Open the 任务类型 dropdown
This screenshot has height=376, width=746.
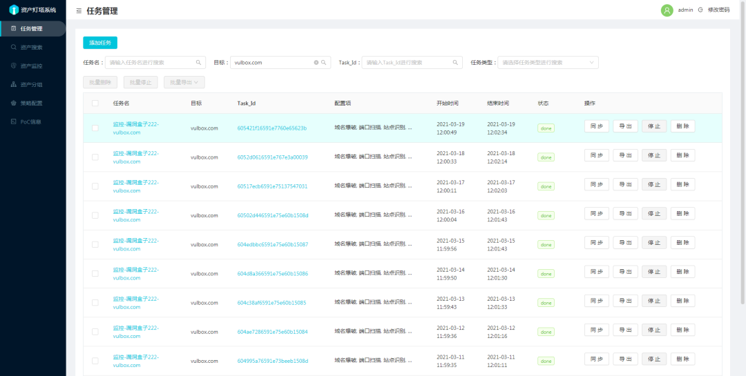pos(548,62)
